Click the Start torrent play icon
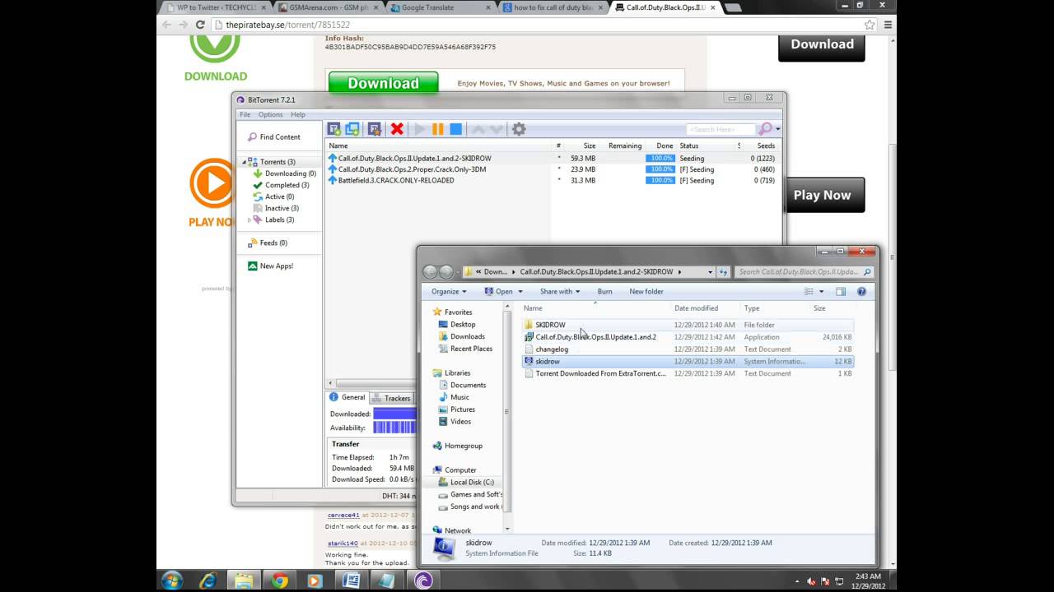This screenshot has height=592, width=1054. tap(420, 129)
